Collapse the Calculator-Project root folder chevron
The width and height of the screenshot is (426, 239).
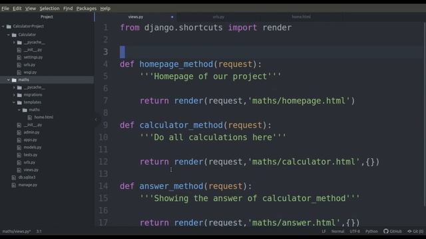pyautogui.click(x=3, y=27)
